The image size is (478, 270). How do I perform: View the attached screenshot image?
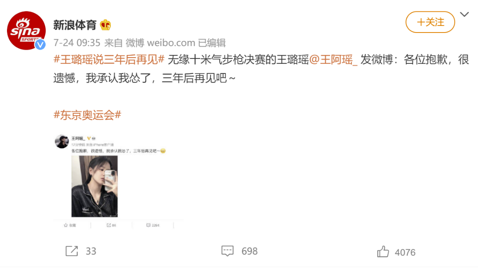pos(119,181)
